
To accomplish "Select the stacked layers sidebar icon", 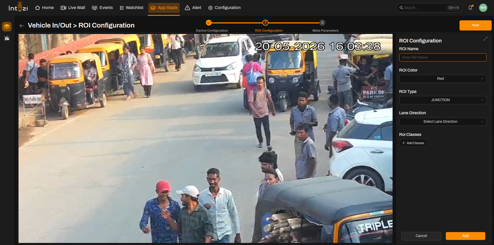I will (7, 27).
